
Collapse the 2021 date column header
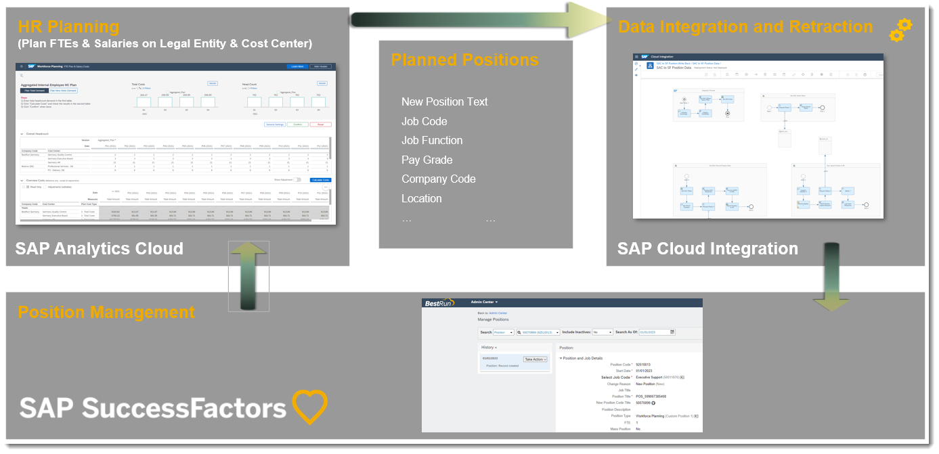click(113, 191)
